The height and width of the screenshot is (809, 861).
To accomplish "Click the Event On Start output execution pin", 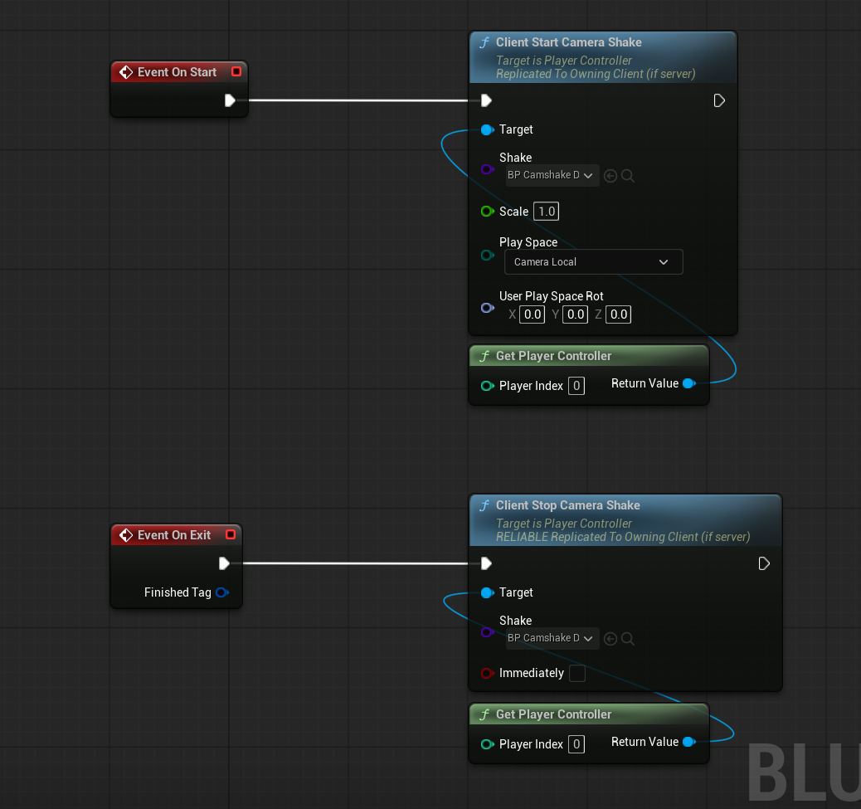I will tap(230, 100).
